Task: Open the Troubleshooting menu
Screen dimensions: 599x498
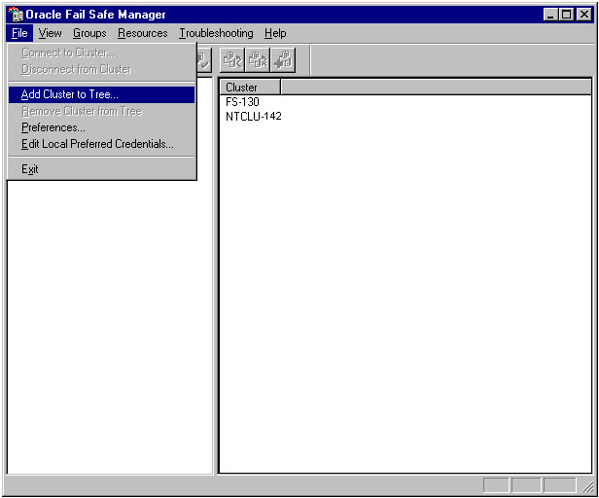Action: click(x=216, y=33)
